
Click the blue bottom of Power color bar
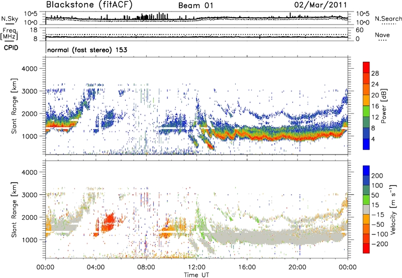tap(366, 144)
